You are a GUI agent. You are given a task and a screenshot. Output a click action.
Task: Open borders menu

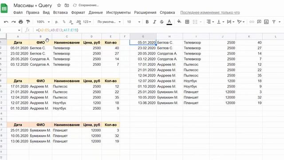187,22
